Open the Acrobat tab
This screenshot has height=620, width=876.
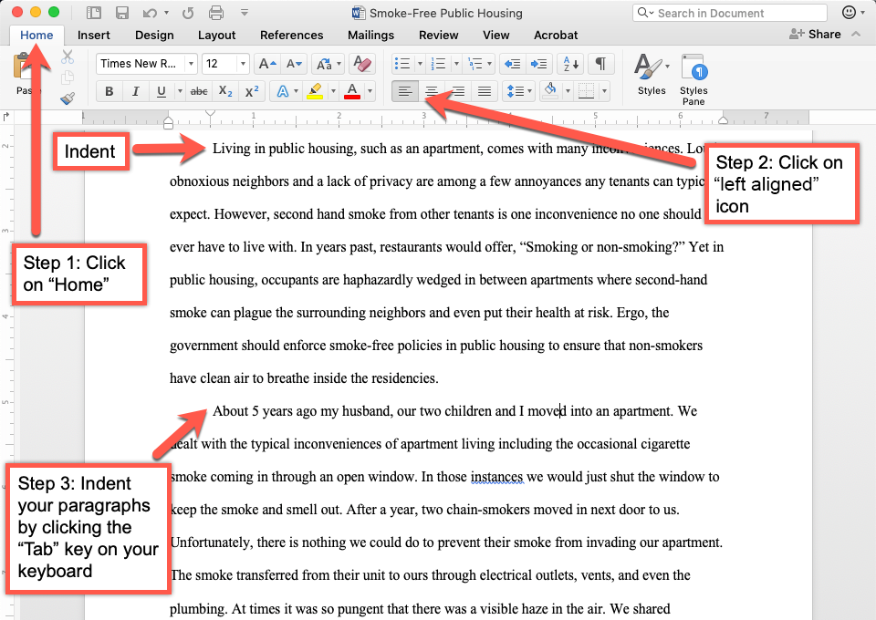[556, 35]
